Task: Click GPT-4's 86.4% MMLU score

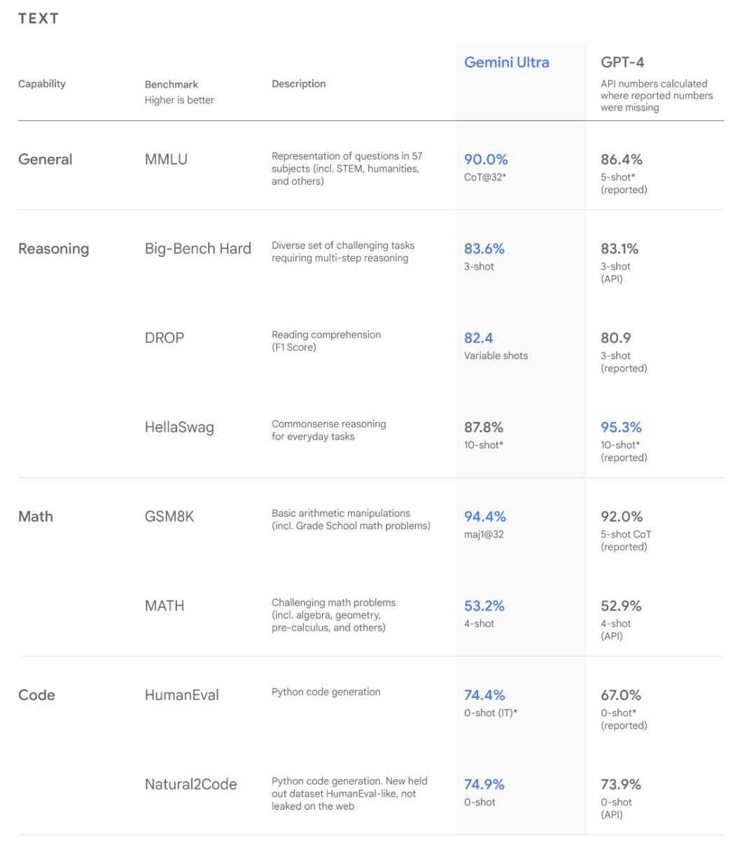Action: (x=622, y=160)
